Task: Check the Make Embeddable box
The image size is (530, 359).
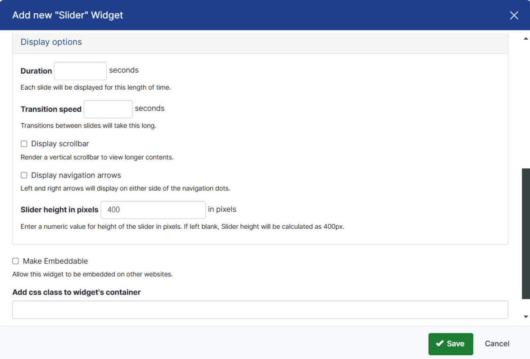Action: click(16, 261)
